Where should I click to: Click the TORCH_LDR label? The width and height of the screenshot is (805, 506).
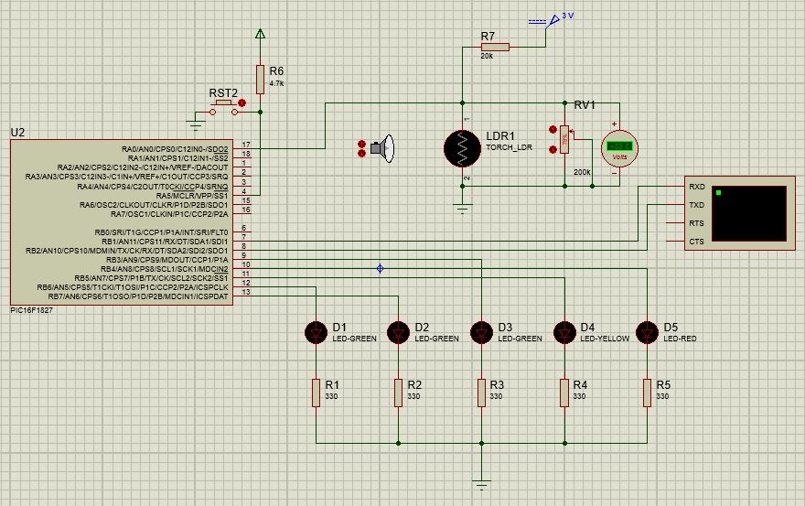(510, 147)
